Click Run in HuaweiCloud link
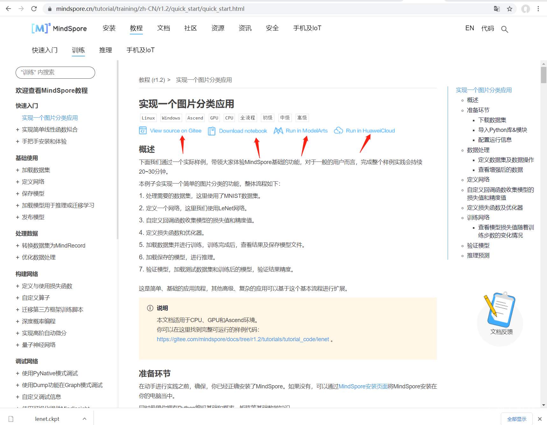Screen dimensions: 547x425 point(370,131)
